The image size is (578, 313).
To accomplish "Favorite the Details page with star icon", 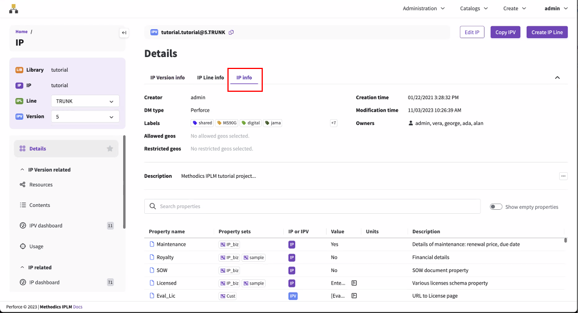I will tap(110, 149).
